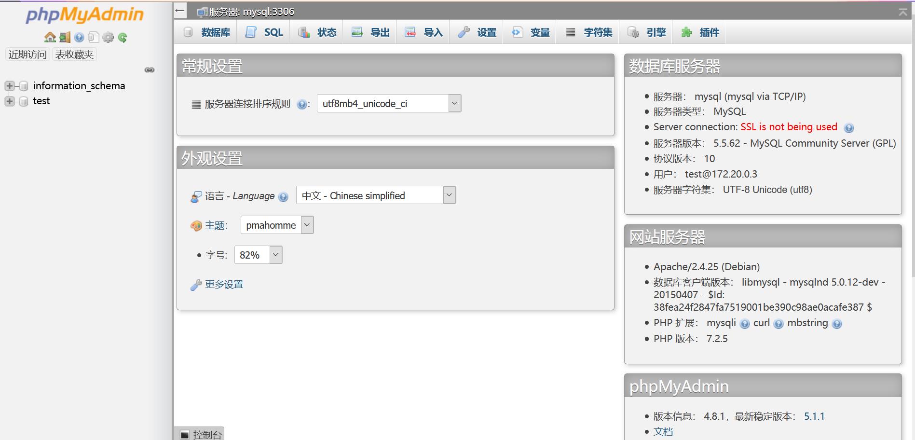915x440 pixels.
Task: Go to the Home icon in navigation panel
Action: (x=50, y=37)
